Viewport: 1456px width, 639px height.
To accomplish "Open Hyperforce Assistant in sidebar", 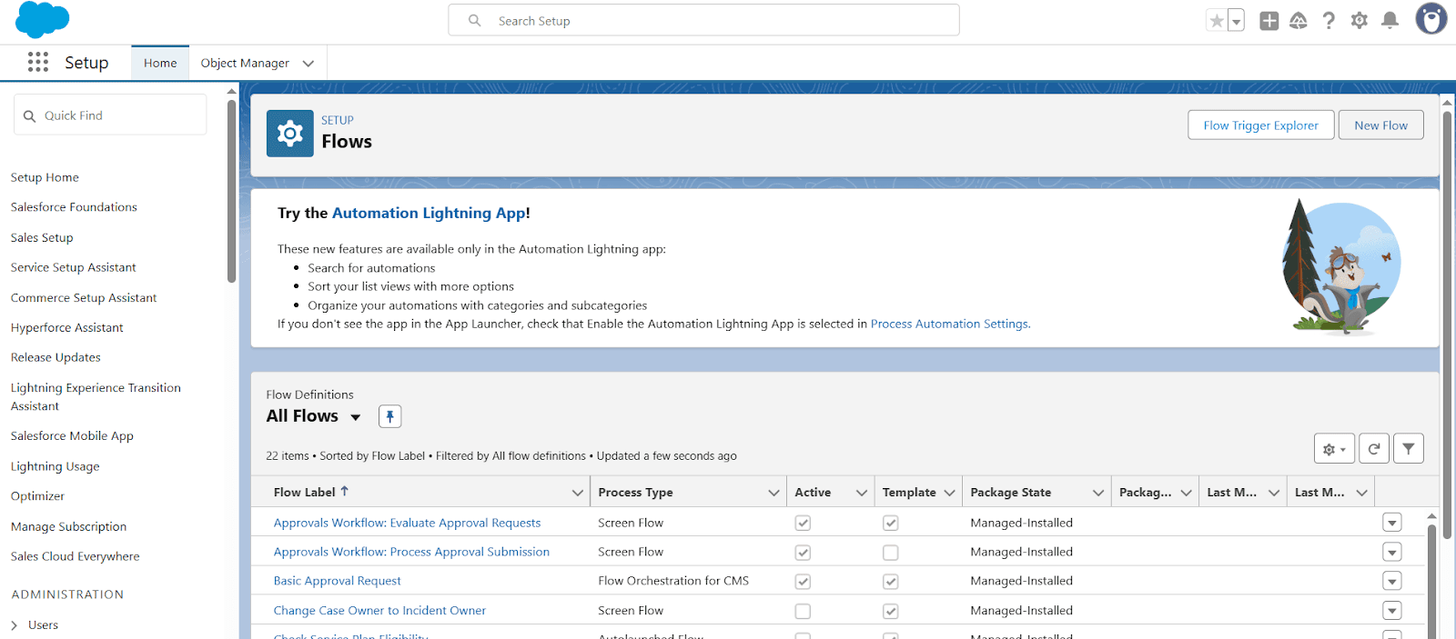I will (66, 327).
